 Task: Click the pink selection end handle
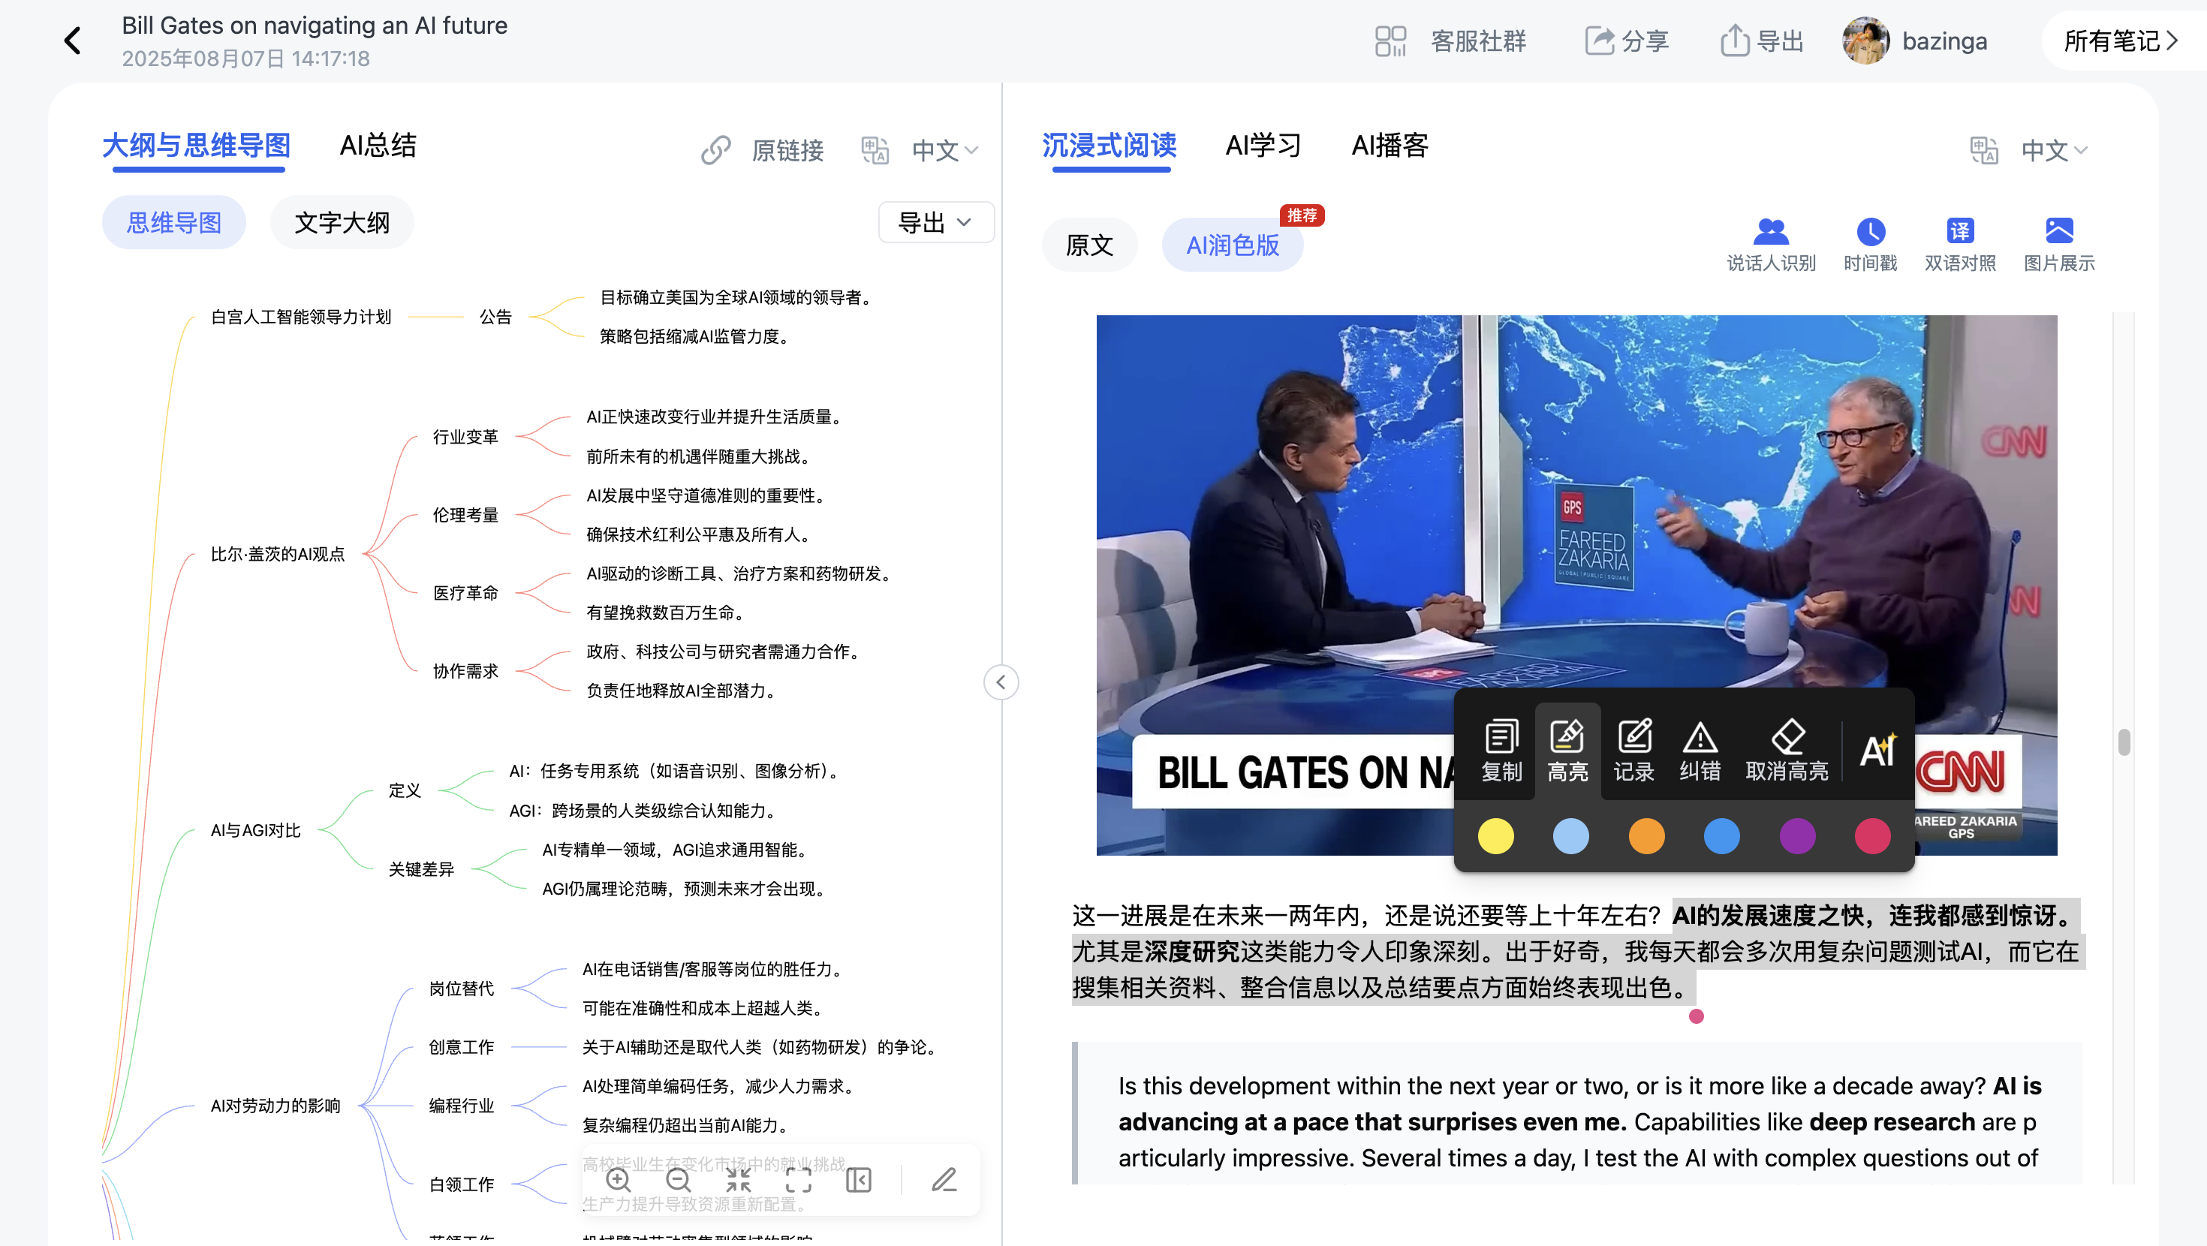click(1697, 1016)
